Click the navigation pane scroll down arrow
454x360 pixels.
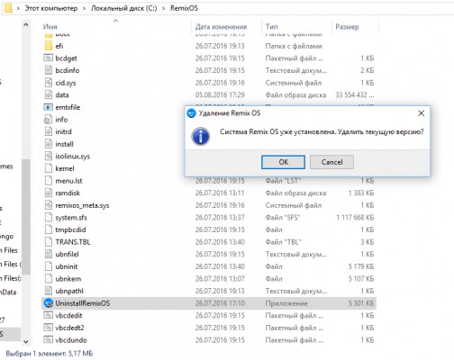coord(26,341)
